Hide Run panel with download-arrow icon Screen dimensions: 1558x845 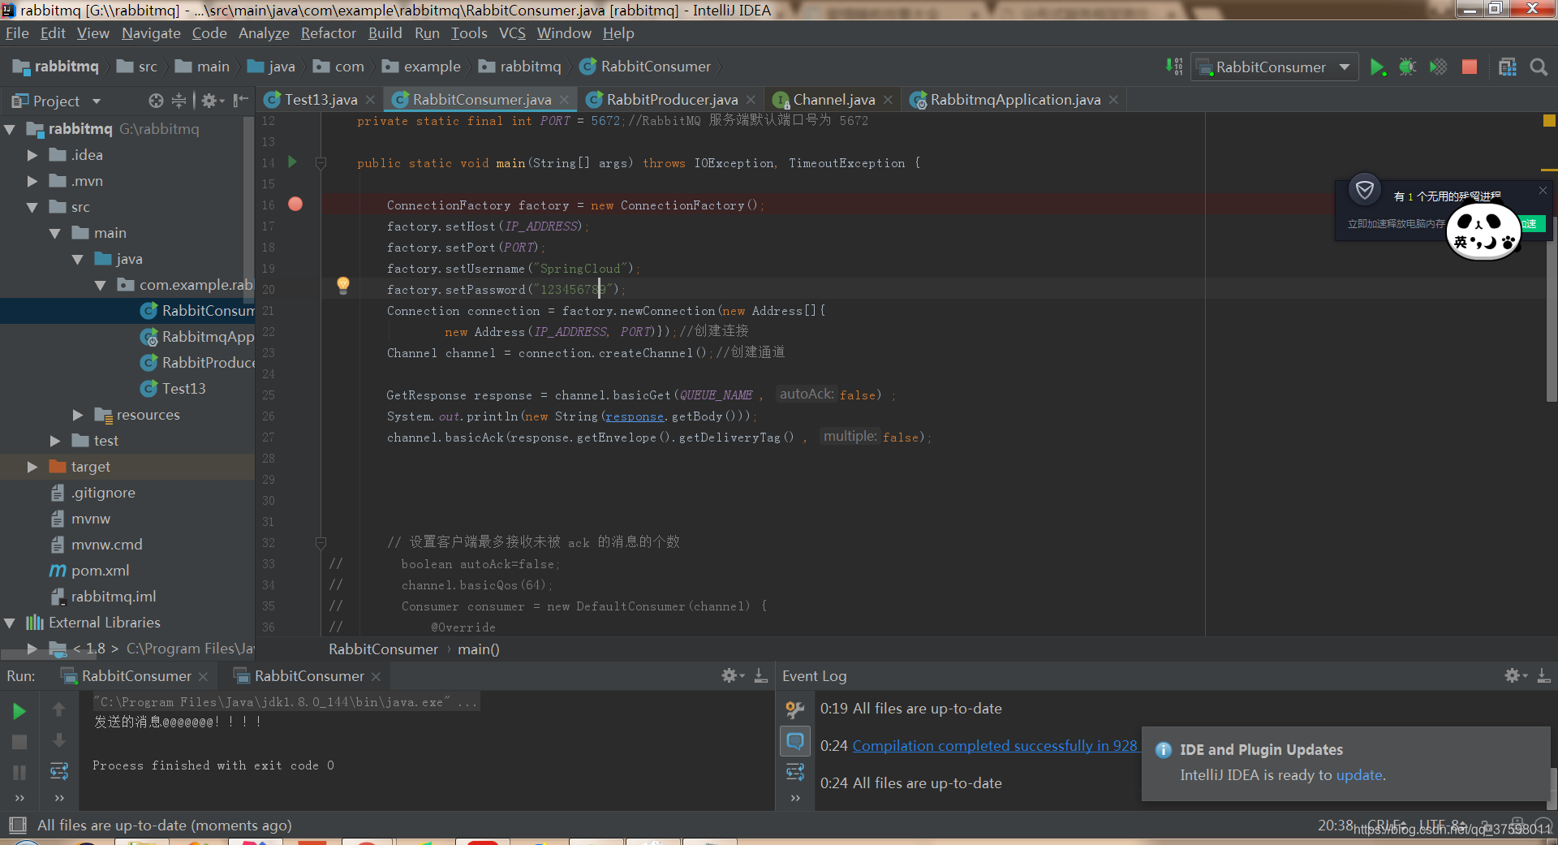[761, 675]
